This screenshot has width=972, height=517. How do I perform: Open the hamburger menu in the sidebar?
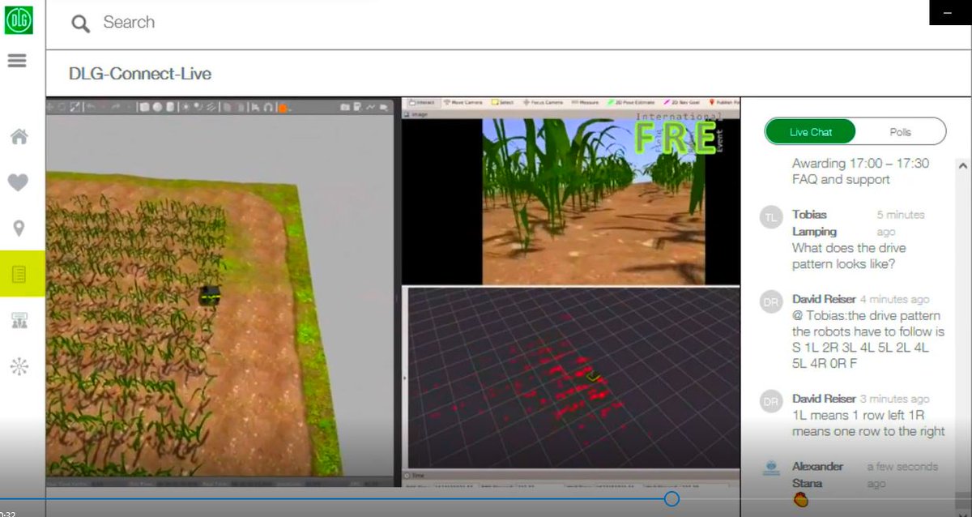(x=17, y=61)
